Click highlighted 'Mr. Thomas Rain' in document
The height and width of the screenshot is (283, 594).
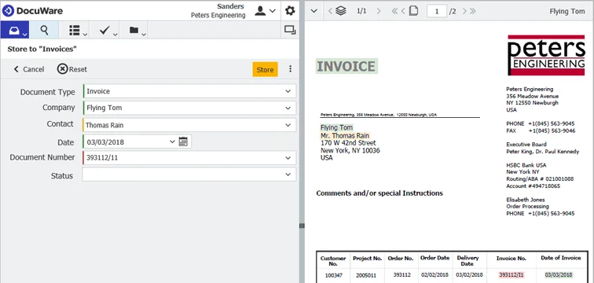coord(345,136)
